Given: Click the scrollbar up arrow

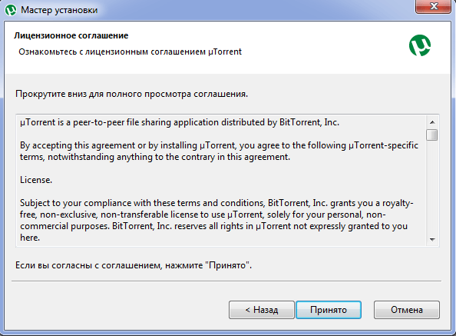Looking at the screenshot, I should [432, 122].
